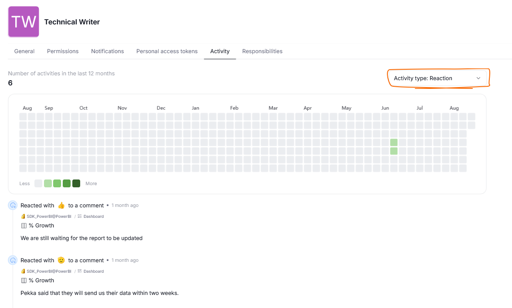Click the third green legend swatch
This screenshot has width=512, height=308.
pos(67,183)
